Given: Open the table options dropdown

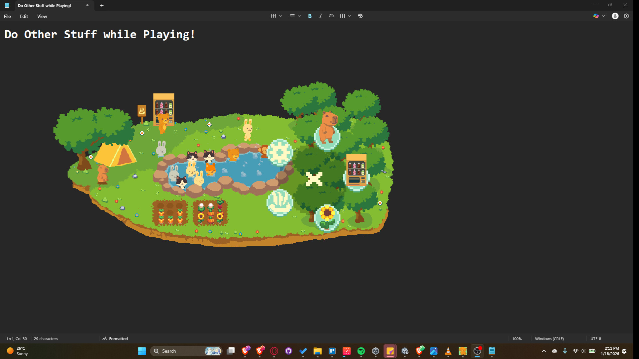Looking at the screenshot, I should coord(349,16).
